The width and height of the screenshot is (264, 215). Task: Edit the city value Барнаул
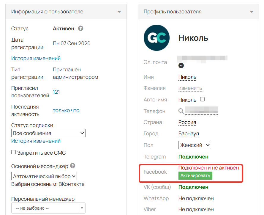tap(189, 134)
